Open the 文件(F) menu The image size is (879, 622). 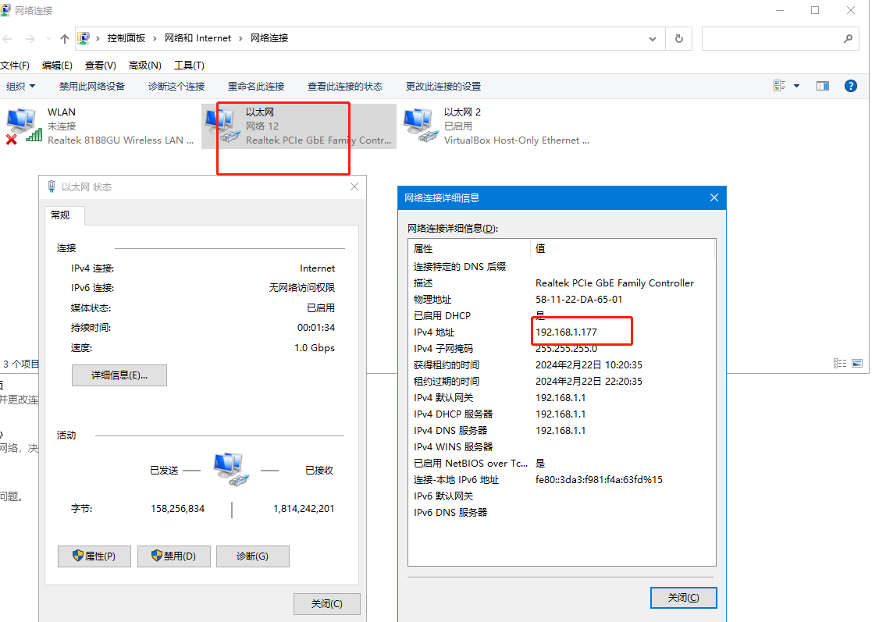point(15,66)
